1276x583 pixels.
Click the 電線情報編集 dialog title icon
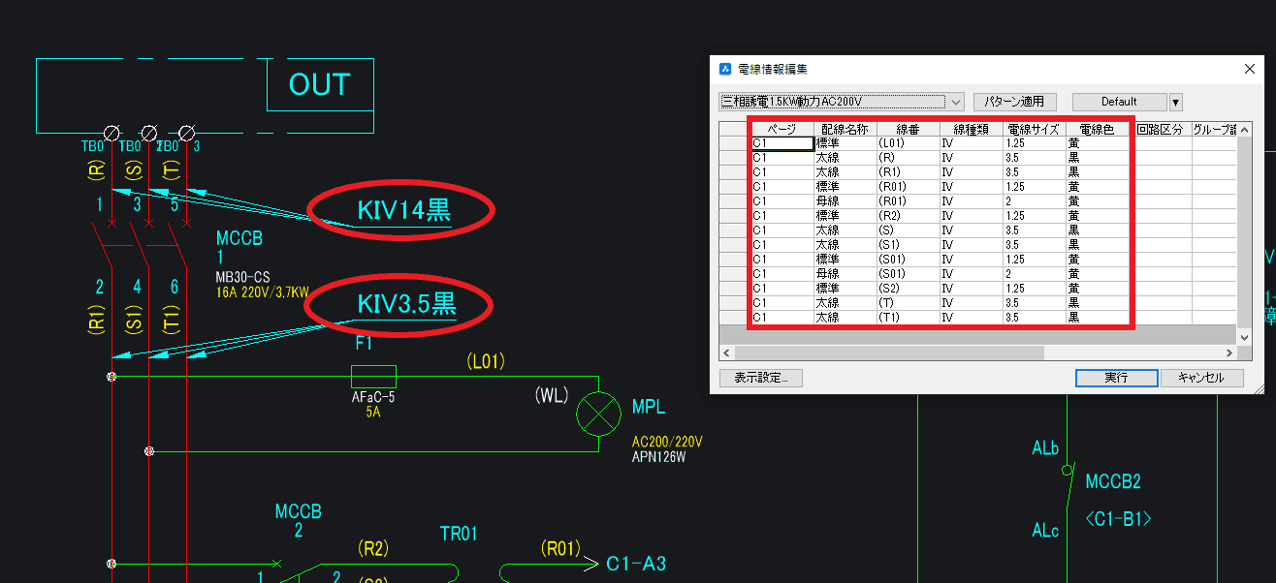click(724, 70)
